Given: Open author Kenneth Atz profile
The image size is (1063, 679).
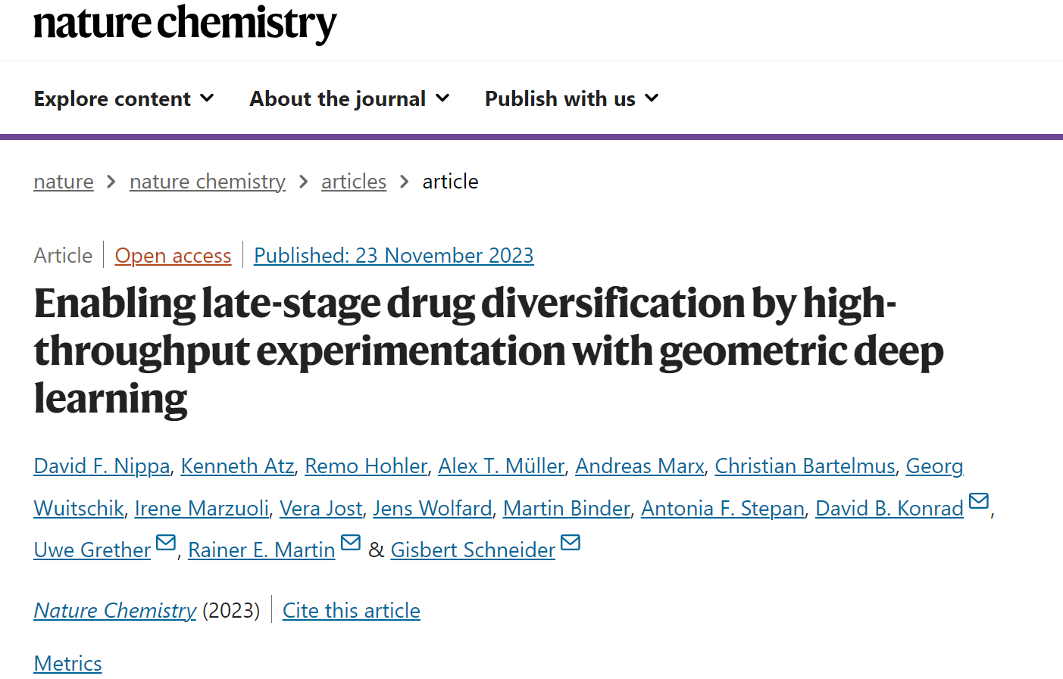Looking at the screenshot, I should tap(237, 466).
